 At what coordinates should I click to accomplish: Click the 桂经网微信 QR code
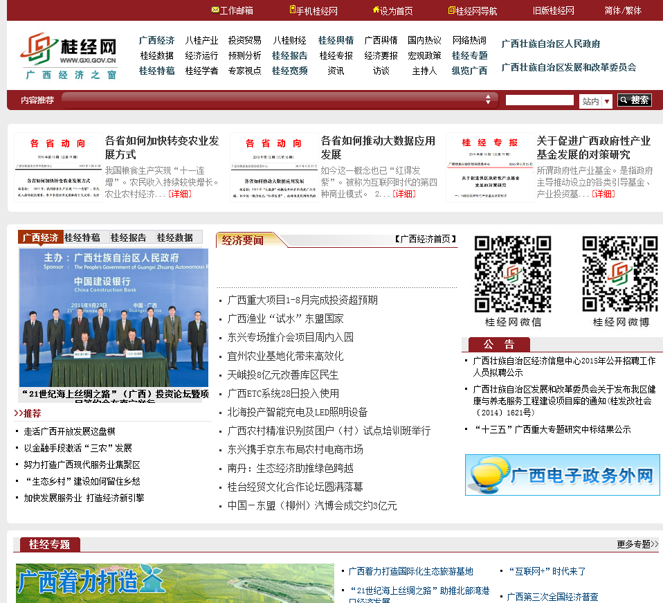click(x=513, y=274)
